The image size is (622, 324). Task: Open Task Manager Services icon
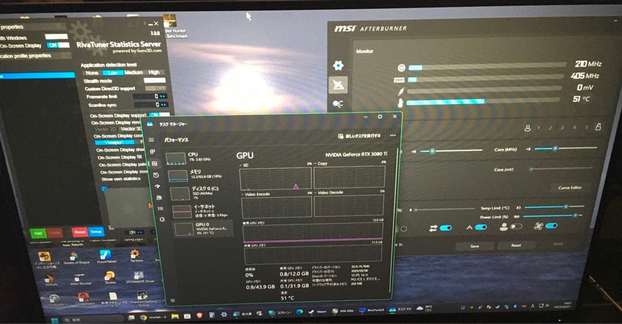point(162,219)
